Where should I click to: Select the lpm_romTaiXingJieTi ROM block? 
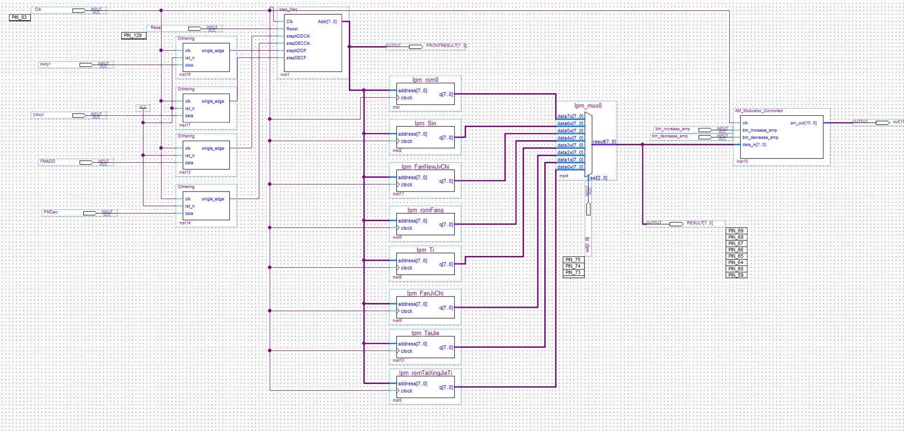pyautogui.click(x=425, y=387)
